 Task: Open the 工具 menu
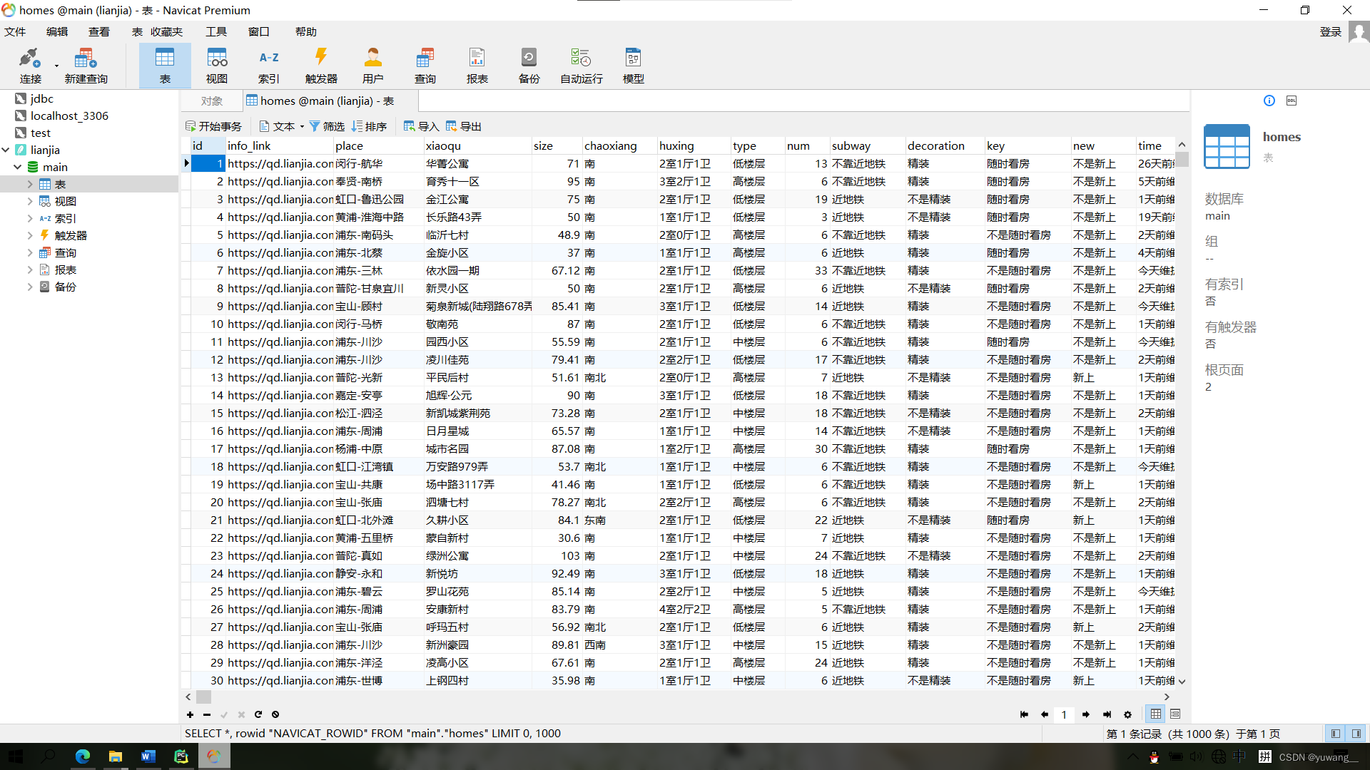click(x=215, y=32)
